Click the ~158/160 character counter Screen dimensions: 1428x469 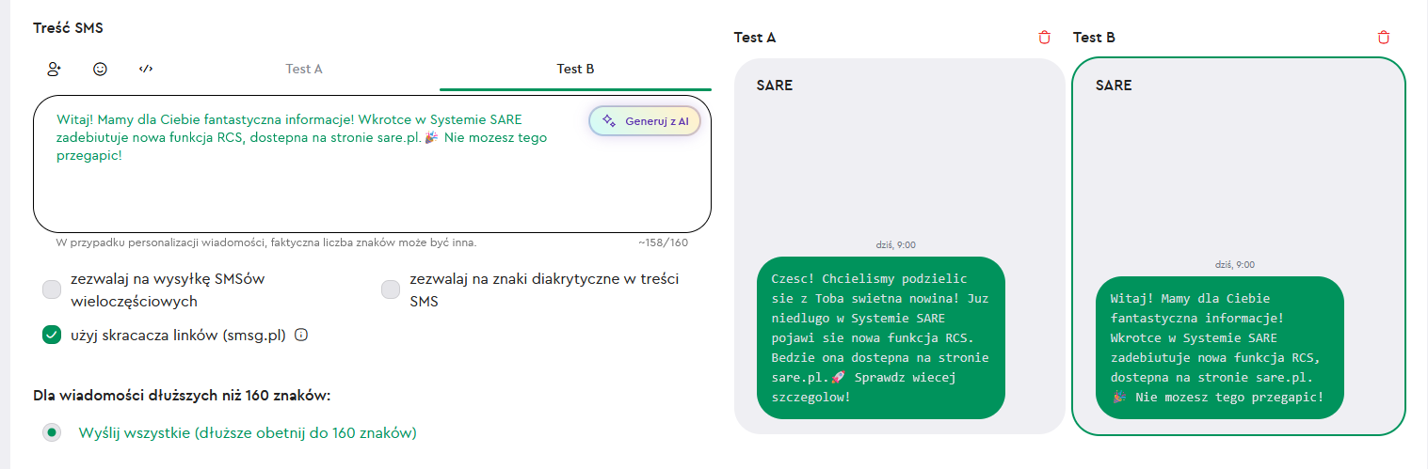pos(663,242)
